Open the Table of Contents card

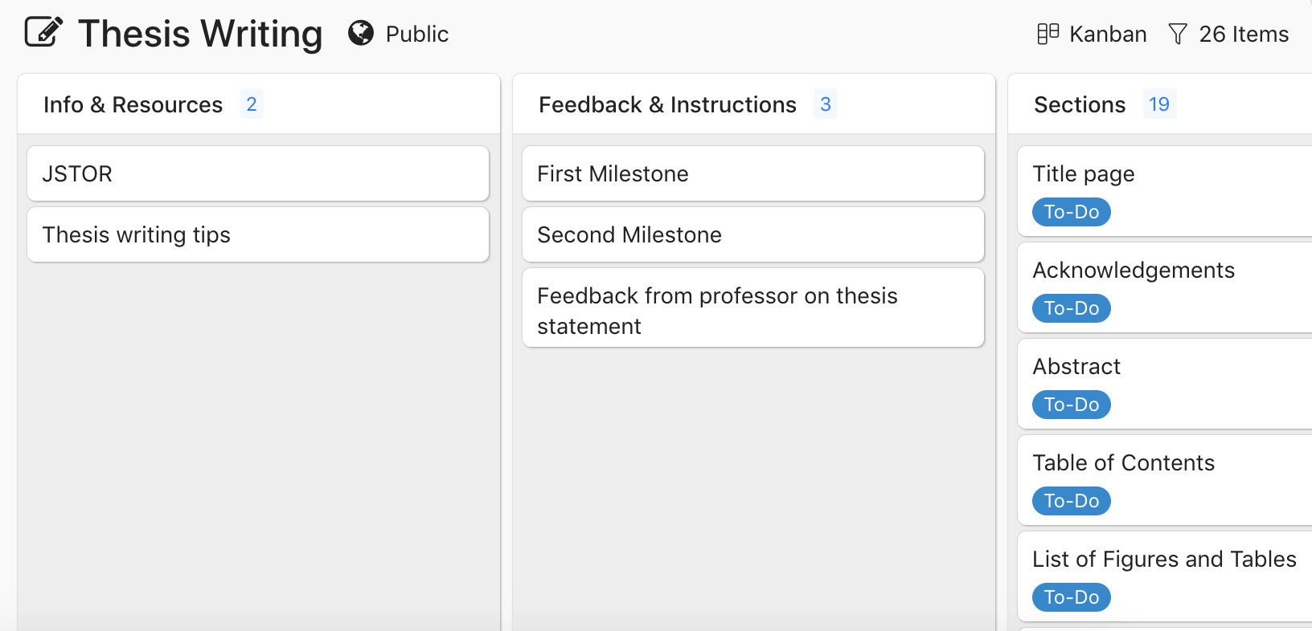1165,480
